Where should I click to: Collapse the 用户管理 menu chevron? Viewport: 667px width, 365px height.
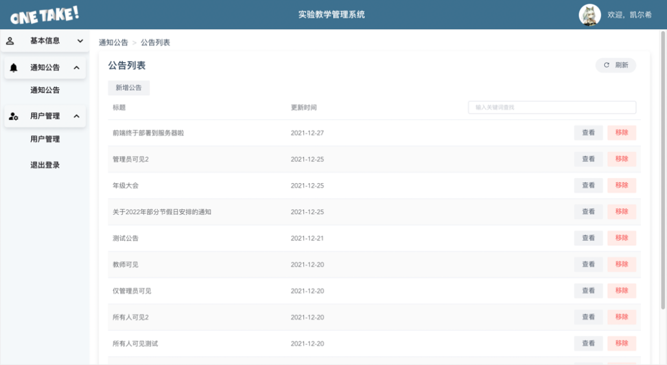pyautogui.click(x=76, y=116)
